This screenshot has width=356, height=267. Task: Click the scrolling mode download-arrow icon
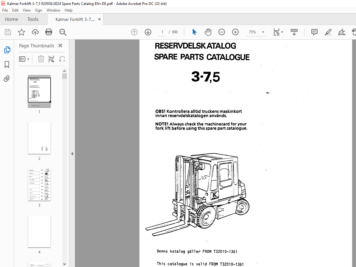294,32
